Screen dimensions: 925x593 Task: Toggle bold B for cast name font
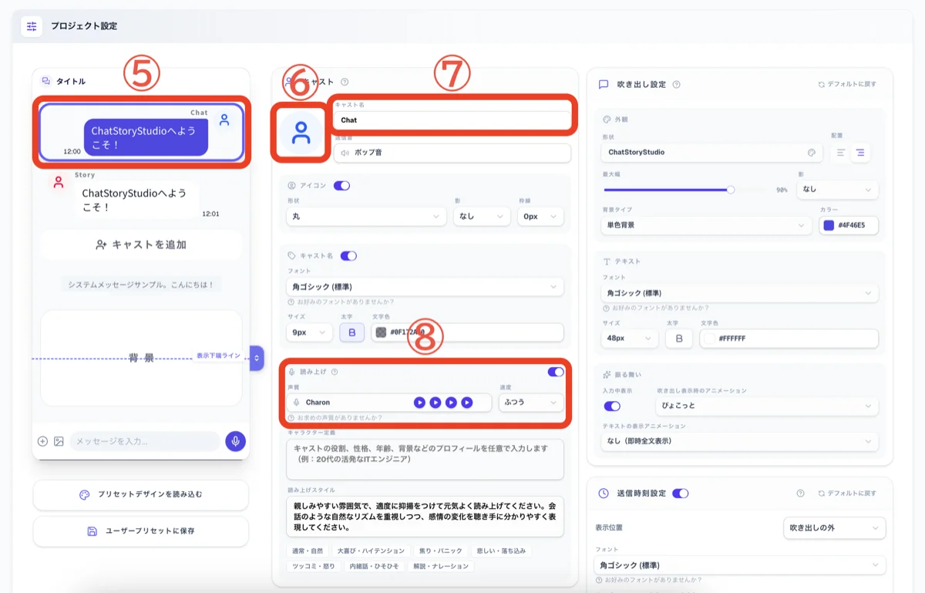click(x=352, y=332)
